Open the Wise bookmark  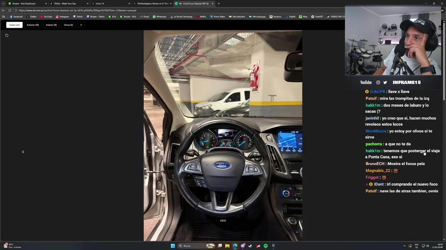[303, 17]
